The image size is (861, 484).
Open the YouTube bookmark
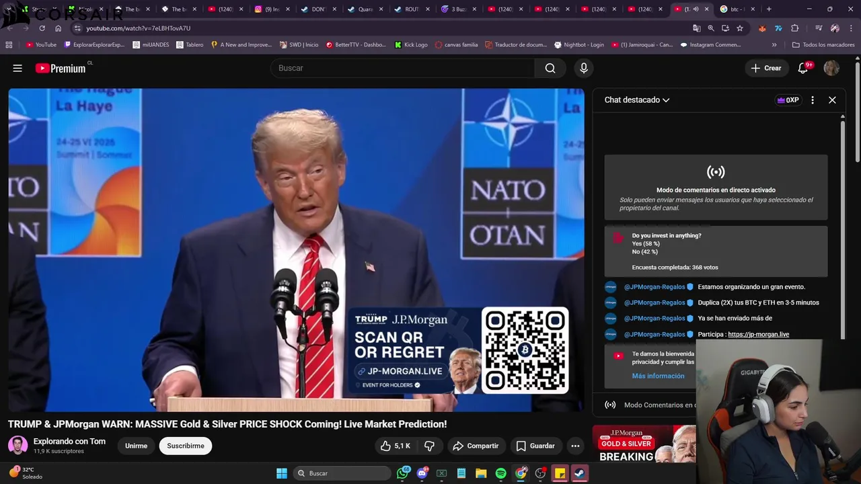41,45
